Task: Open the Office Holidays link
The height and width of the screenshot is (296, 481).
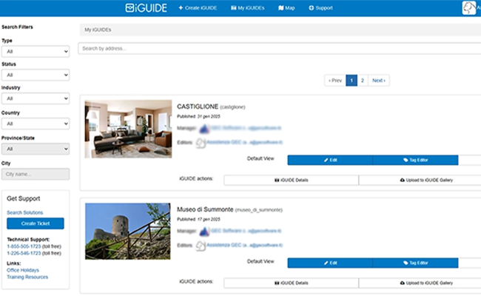Action: click(23, 270)
